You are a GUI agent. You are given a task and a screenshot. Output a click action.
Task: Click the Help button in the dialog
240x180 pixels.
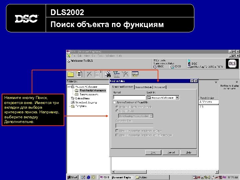point(188,152)
